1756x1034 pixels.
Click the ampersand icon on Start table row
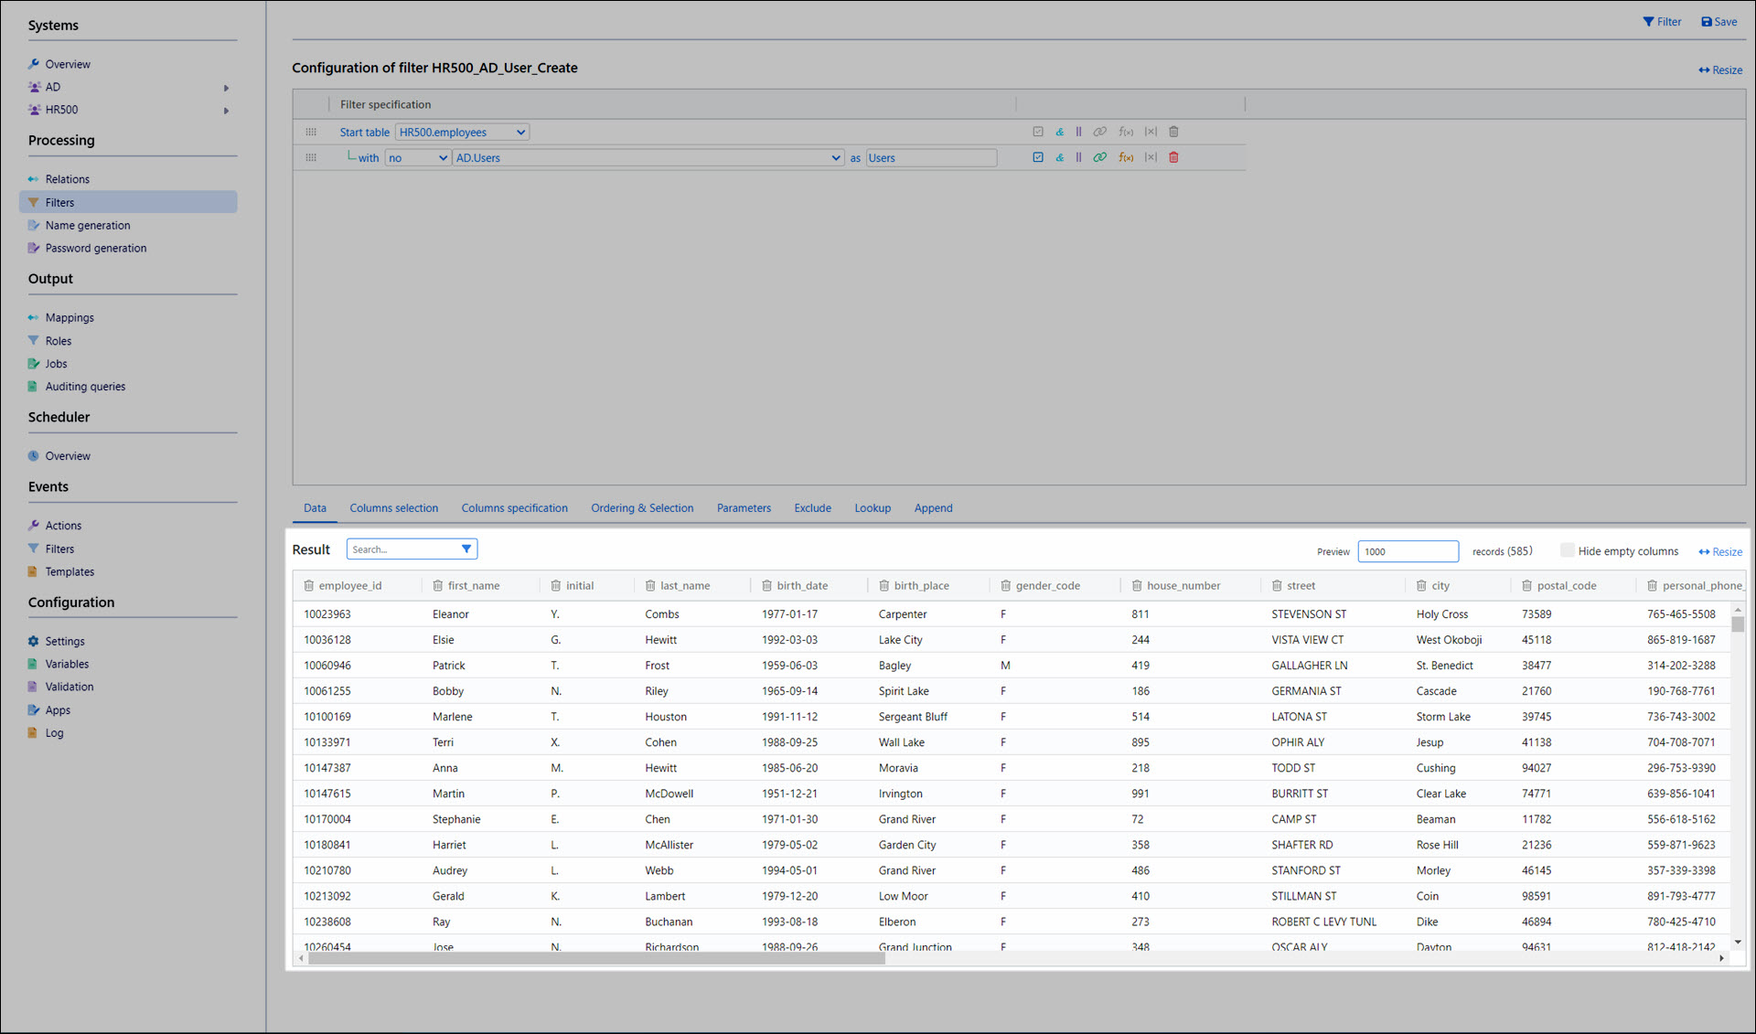click(1059, 132)
